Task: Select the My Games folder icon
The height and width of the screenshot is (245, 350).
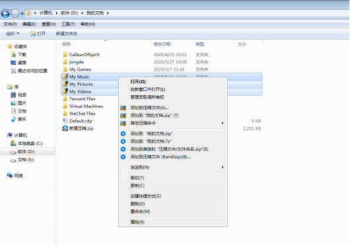Action: [65, 69]
